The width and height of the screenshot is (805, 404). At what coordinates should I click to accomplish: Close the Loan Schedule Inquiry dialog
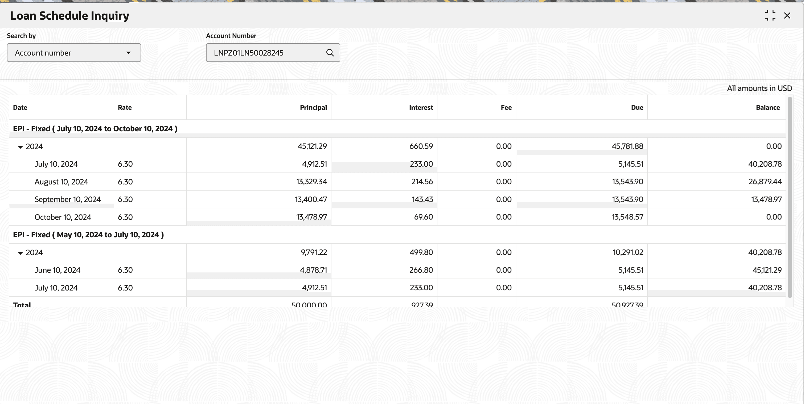787,16
